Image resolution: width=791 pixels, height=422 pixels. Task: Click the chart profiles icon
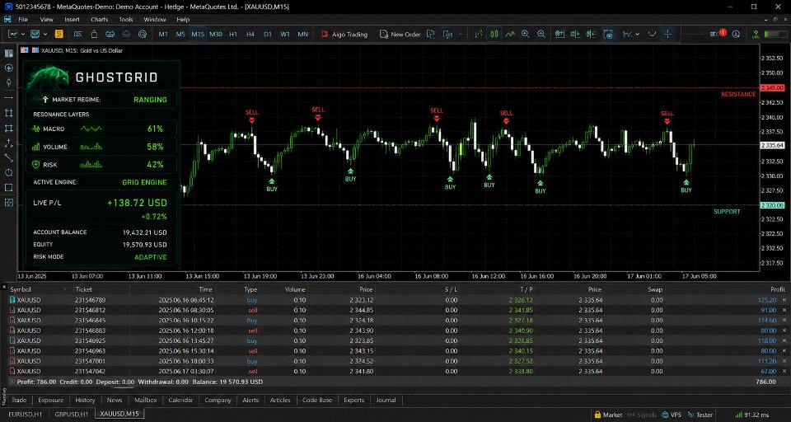[x=35, y=35]
